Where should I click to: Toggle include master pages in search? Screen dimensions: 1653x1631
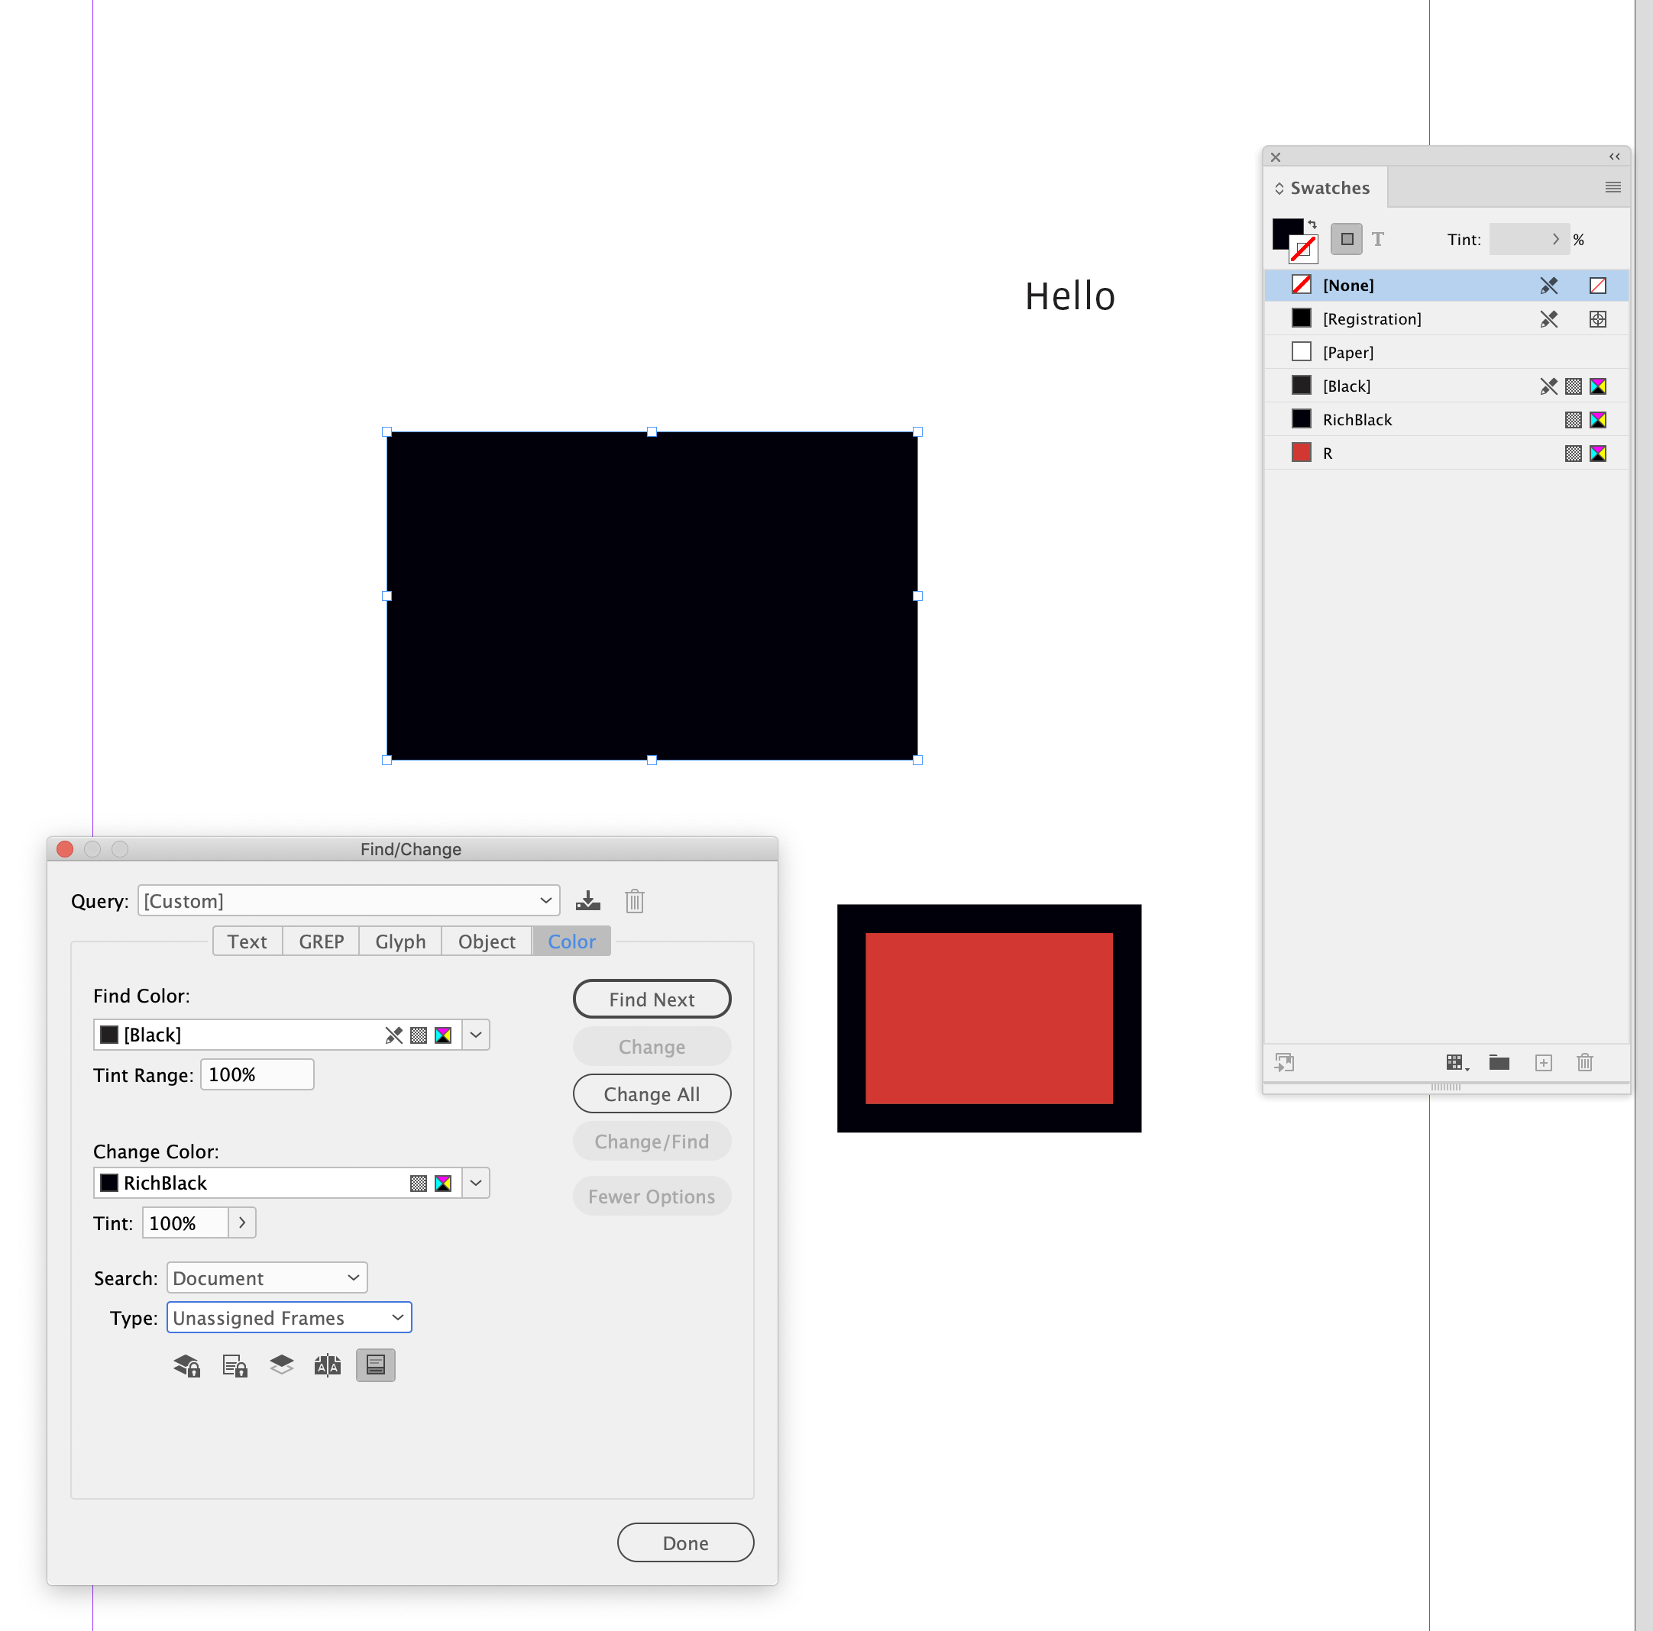point(327,1365)
